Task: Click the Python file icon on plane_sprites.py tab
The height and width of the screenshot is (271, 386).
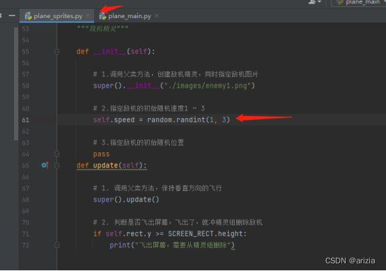Action: [x=29, y=16]
